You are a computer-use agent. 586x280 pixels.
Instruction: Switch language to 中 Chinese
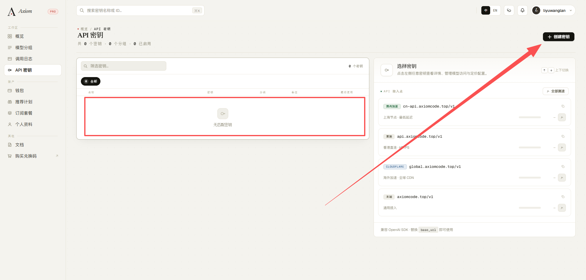pos(486,10)
